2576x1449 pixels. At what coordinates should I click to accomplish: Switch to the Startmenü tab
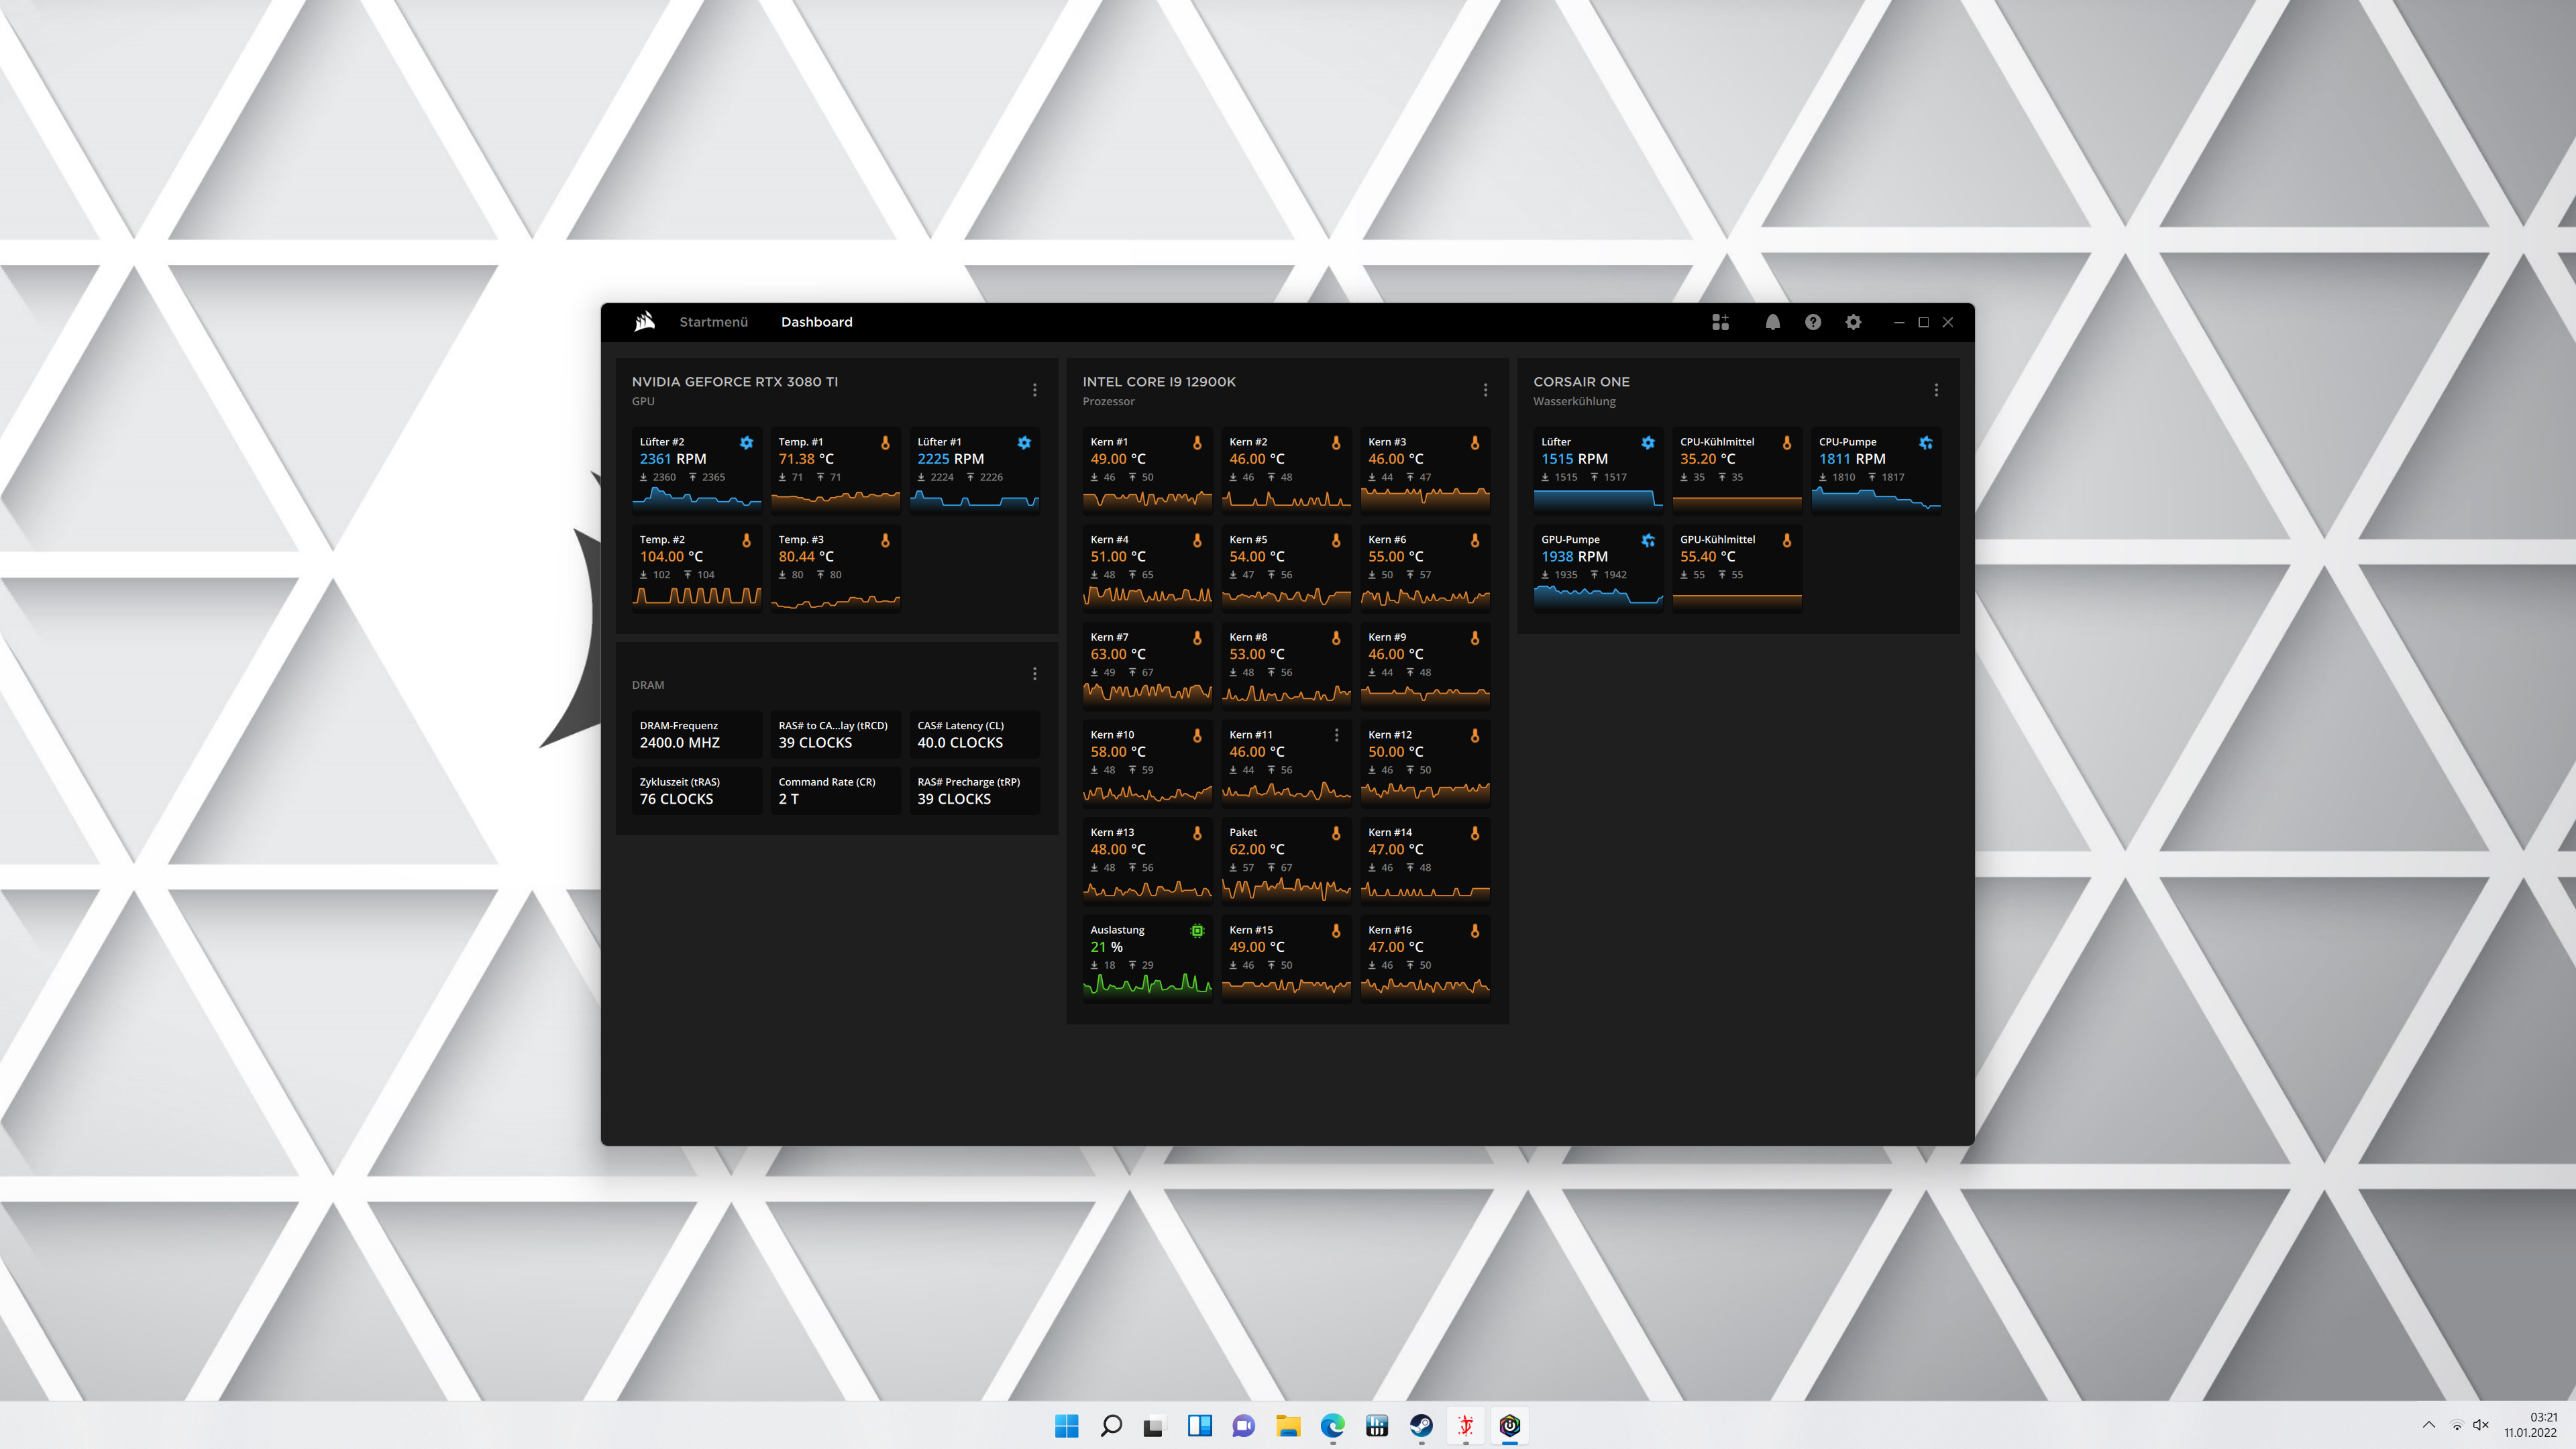713,321
